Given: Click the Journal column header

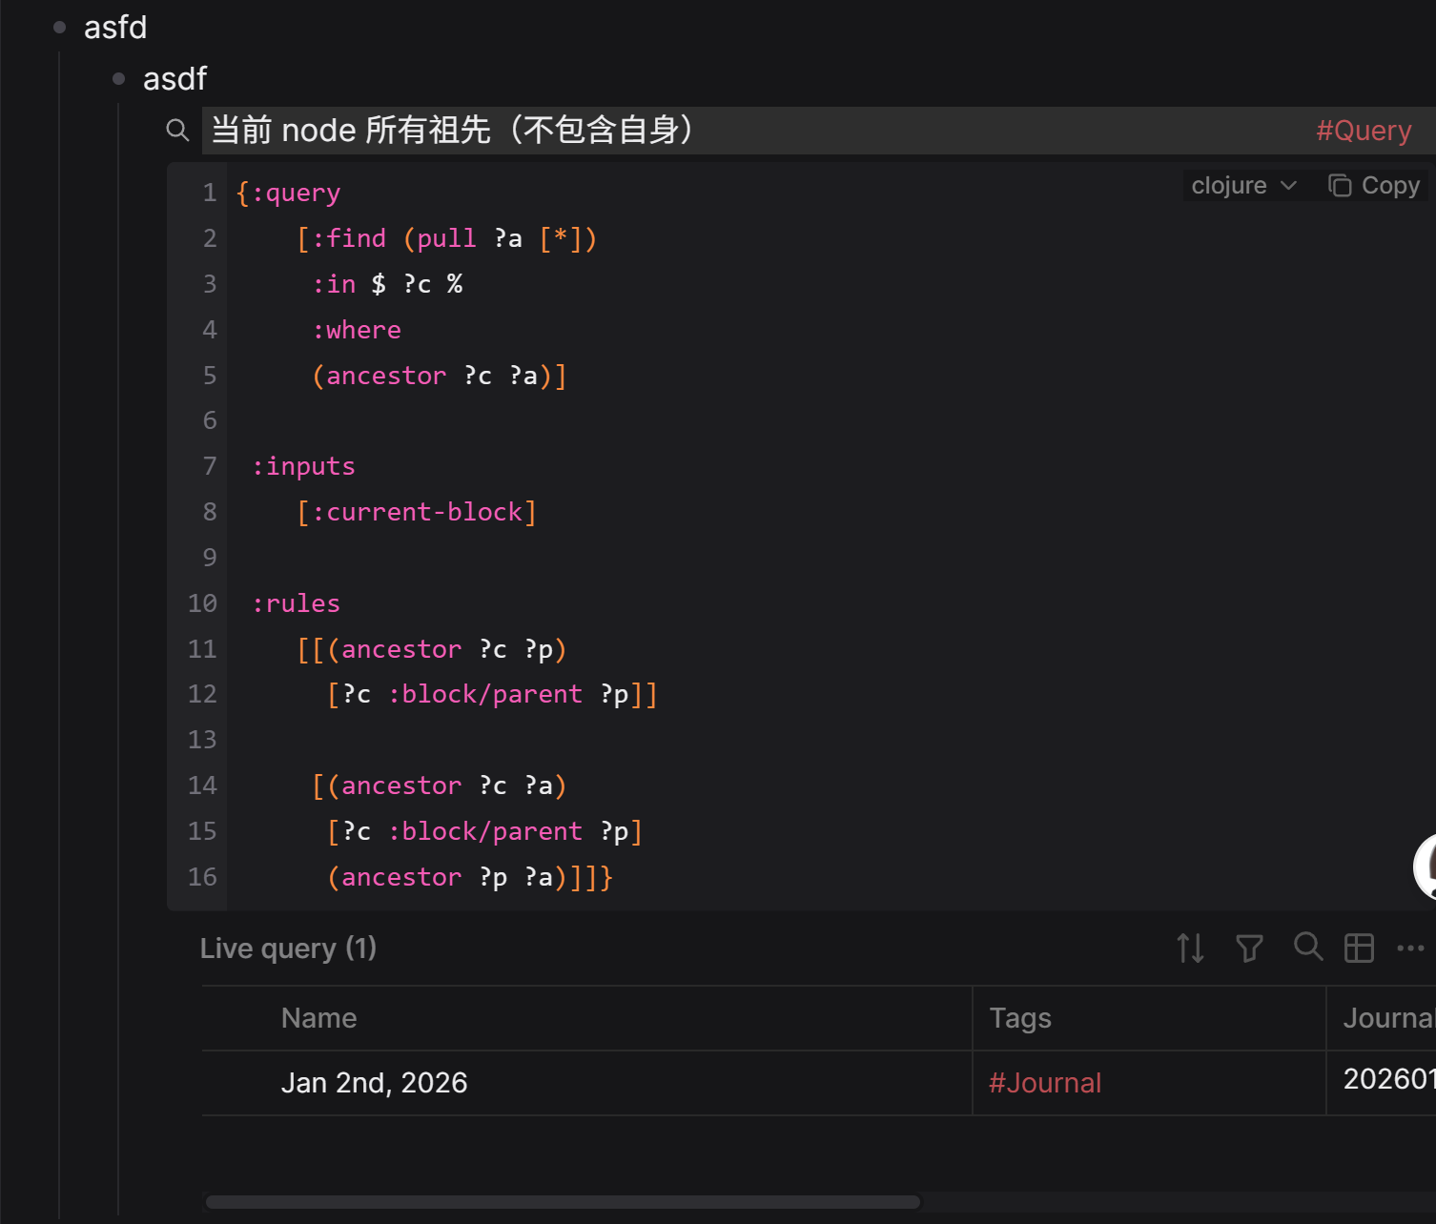Looking at the screenshot, I should pyautogui.click(x=1387, y=1018).
